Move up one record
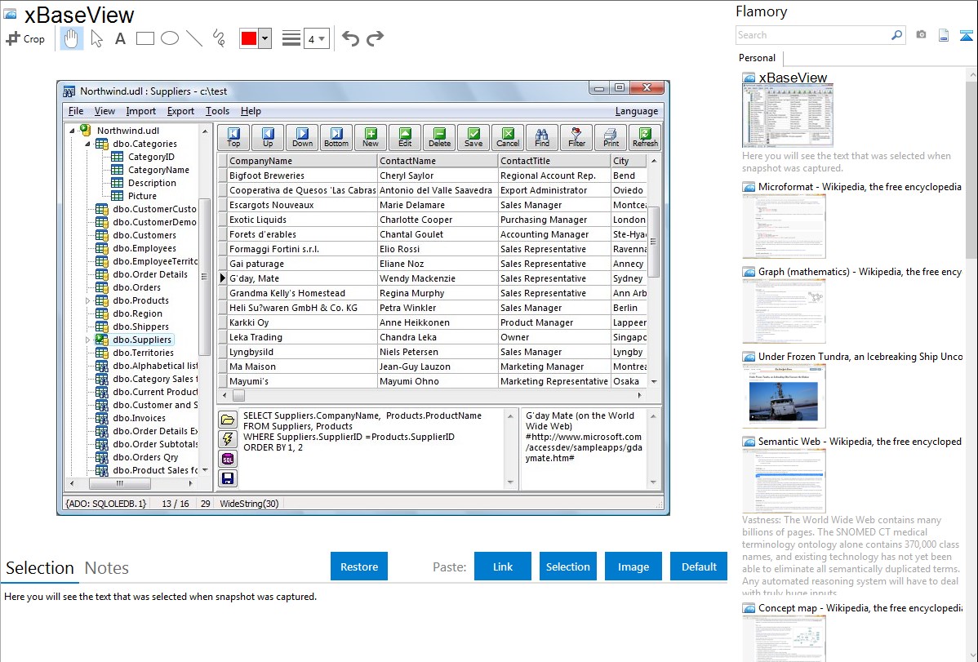The height and width of the screenshot is (662, 978). [x=269, y=137]
